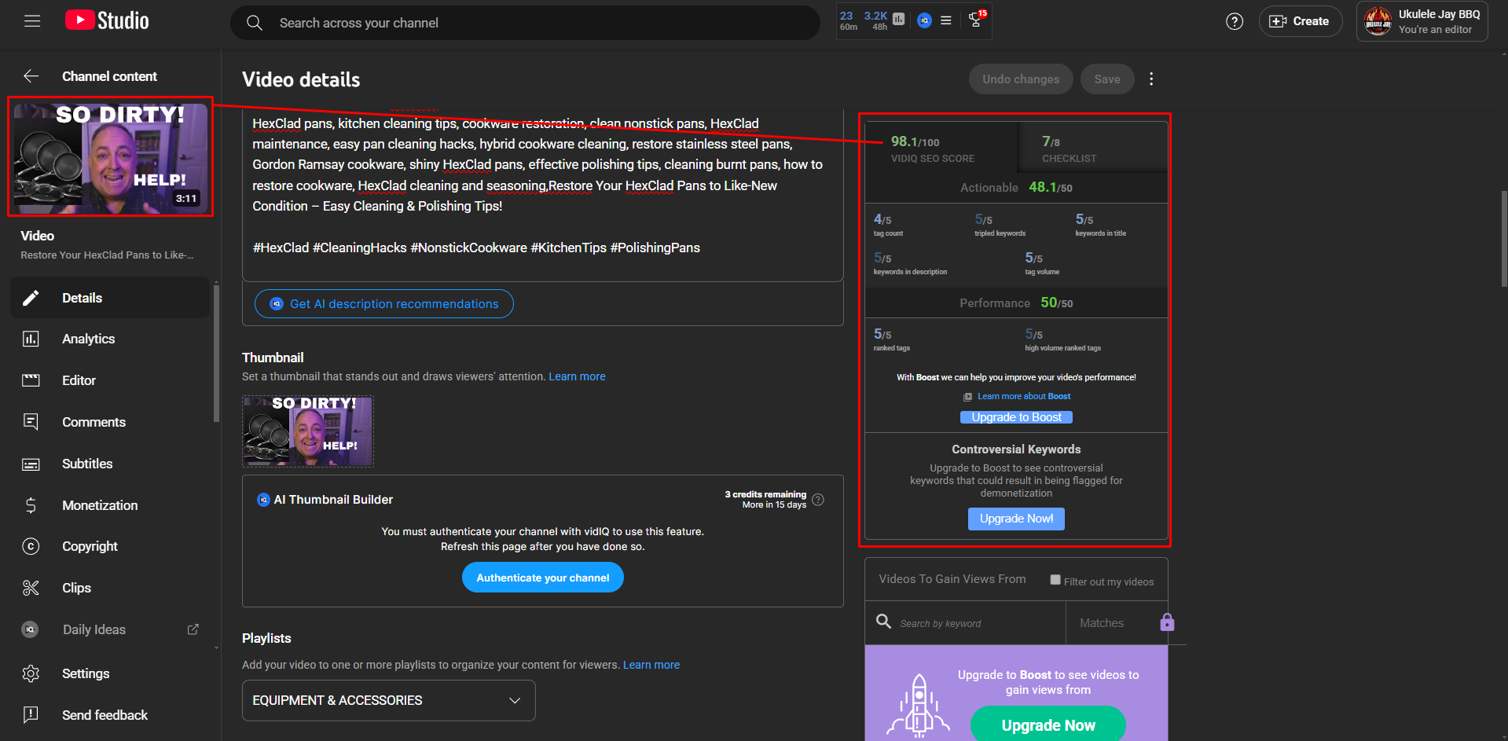Click the Copyright icon in sidebar
1508x741 pixels.
click(31, 546)
